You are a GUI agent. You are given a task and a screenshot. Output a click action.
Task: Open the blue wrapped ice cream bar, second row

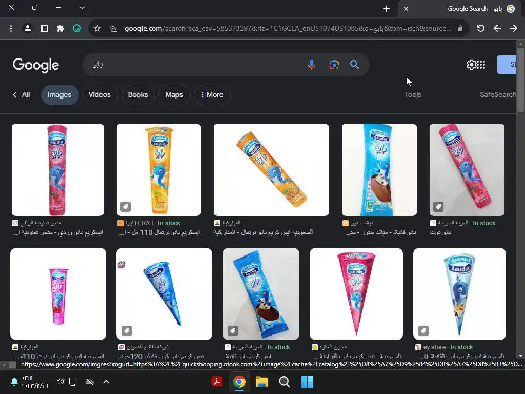pyautogui.click(x=261, y=294)
